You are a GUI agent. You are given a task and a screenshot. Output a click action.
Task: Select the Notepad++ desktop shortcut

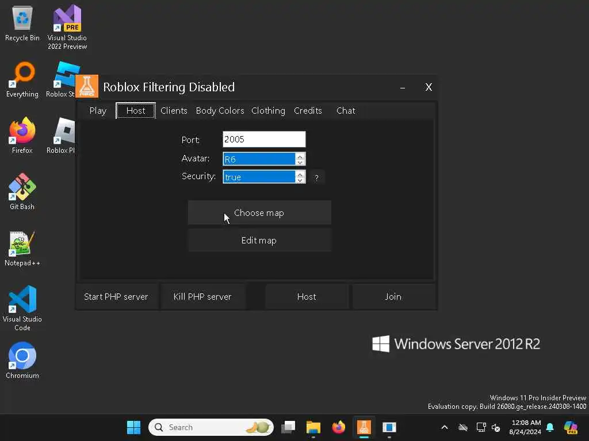click(x=22, y=248)
